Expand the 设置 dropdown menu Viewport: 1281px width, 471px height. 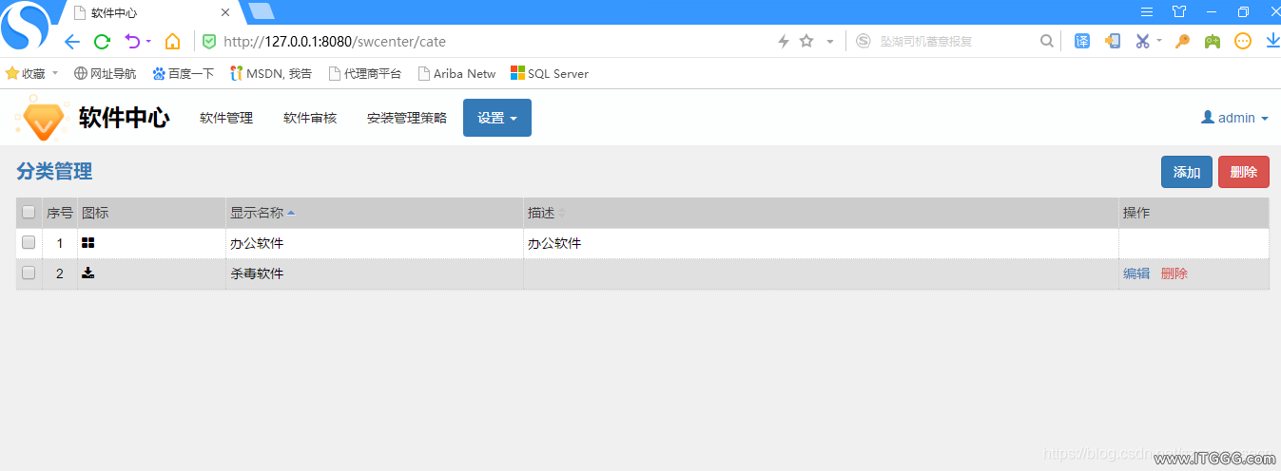497,118
